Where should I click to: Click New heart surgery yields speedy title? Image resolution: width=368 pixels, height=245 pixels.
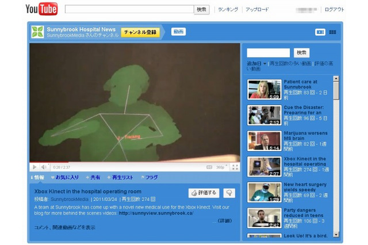305,187
